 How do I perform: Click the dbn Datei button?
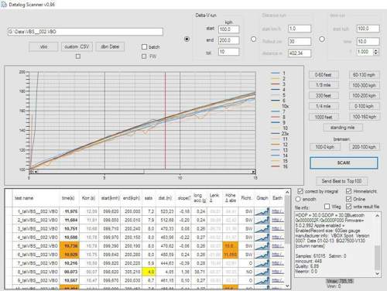tap(110, 46)
